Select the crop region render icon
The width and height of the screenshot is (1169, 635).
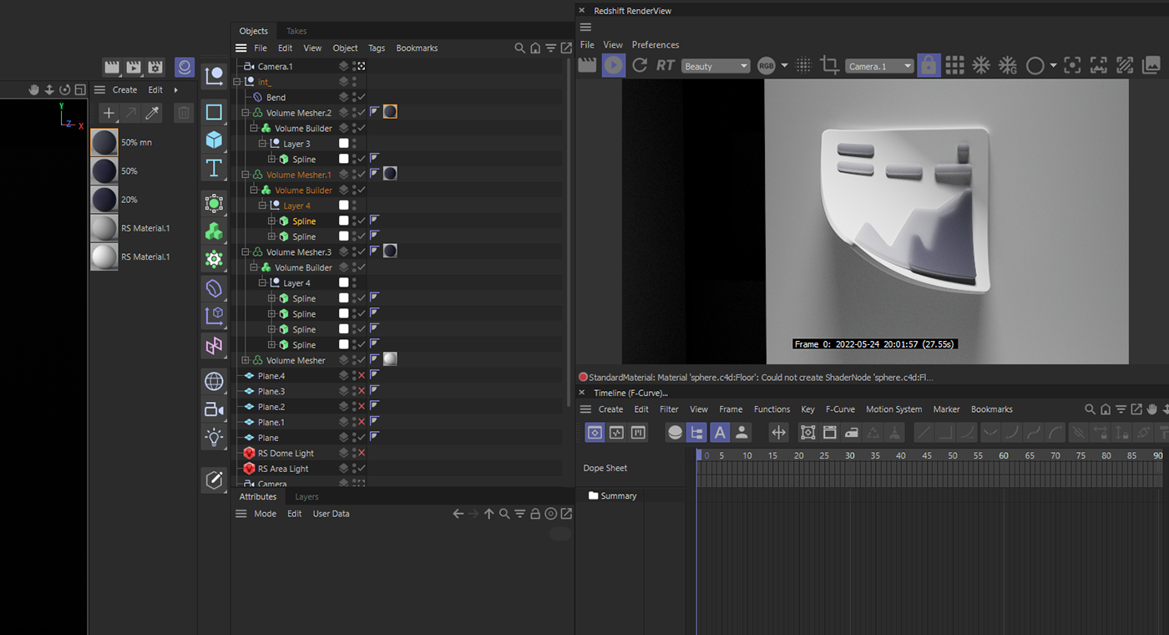pos(829,65)
